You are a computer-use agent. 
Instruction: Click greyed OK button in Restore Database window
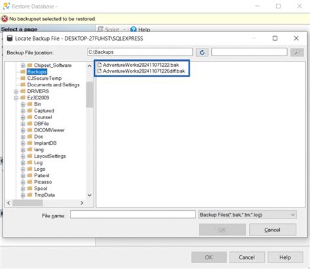pos(209,257)
